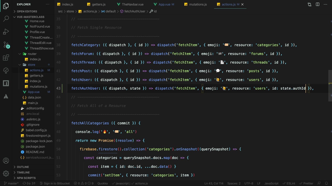Screen dimensions: 332x186
Task: Open README.md file
Action: (35, 152)
